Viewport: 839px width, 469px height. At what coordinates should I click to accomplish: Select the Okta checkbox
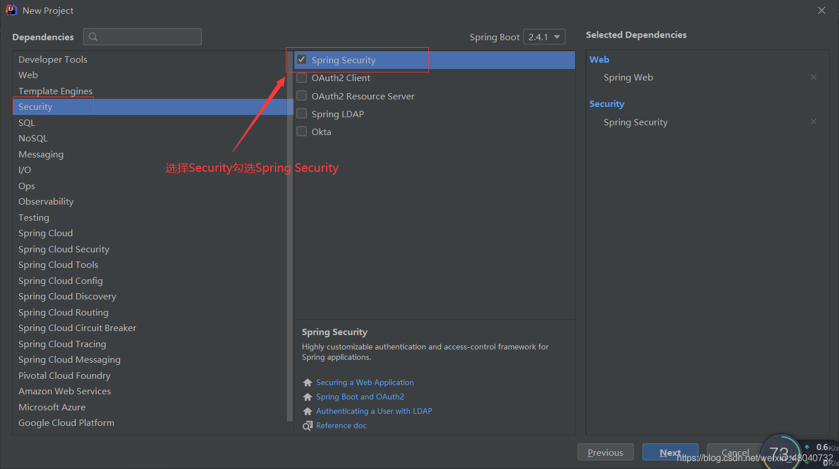(301, 132)
